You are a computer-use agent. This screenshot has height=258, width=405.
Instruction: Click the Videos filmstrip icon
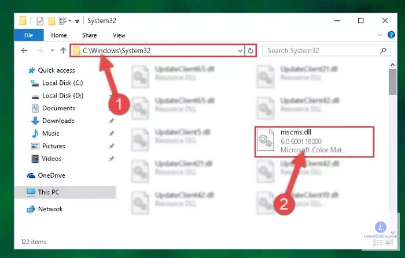click(x=35, y=159)
